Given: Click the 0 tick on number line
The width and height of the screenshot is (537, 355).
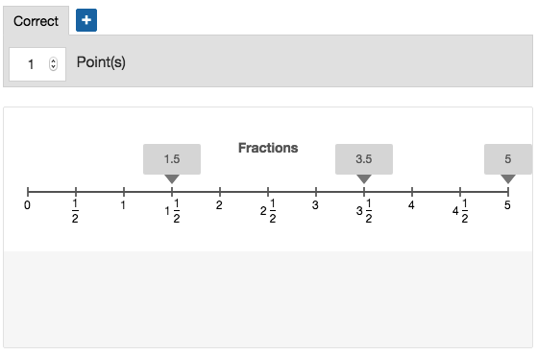Looking at the screenshot, I should (28, 192).
